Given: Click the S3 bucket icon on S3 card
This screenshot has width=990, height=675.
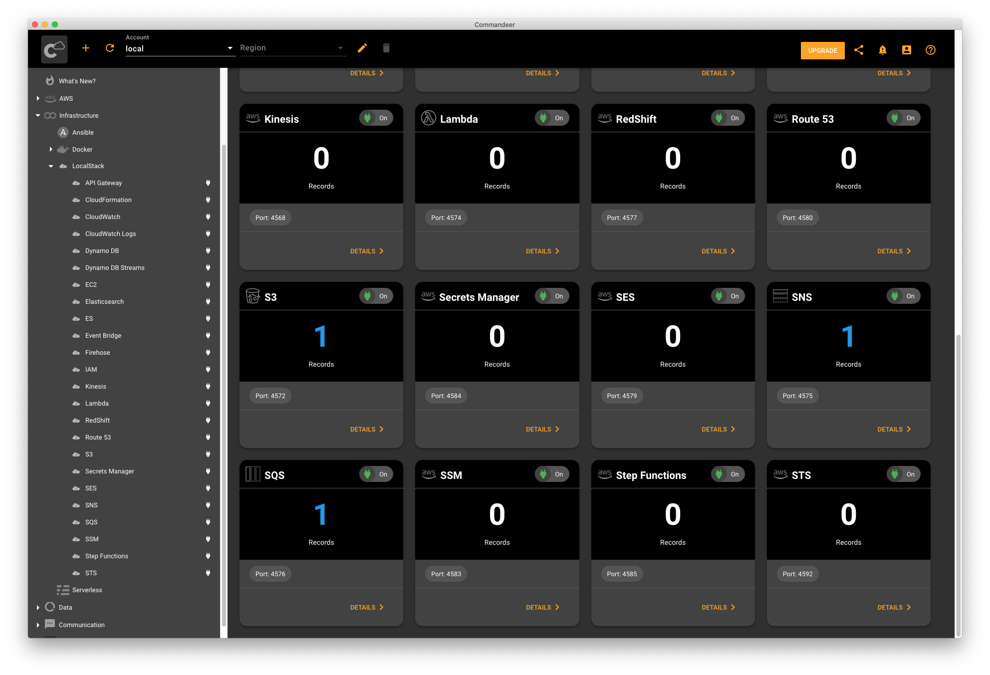Looking at the screenshot, I should [253, 296].
